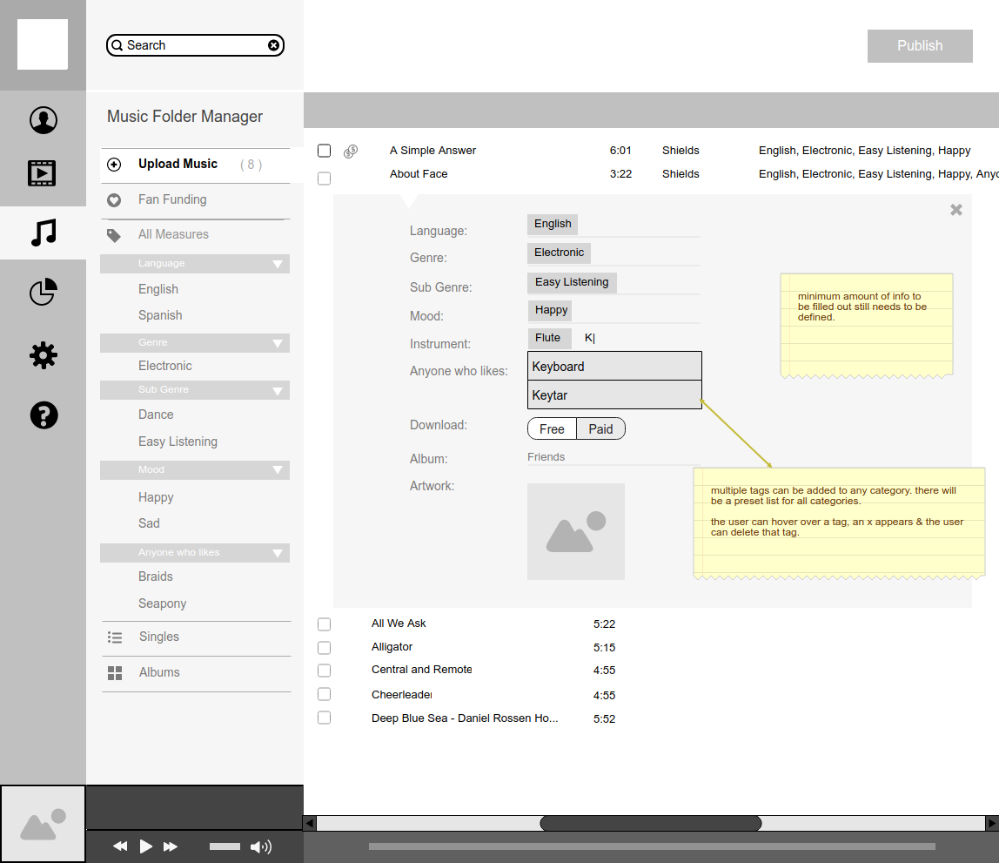Click the artwork image placeholder in details
Viewport: 999px width, 863px height.
pyautogui.click(x=576, y=531)
